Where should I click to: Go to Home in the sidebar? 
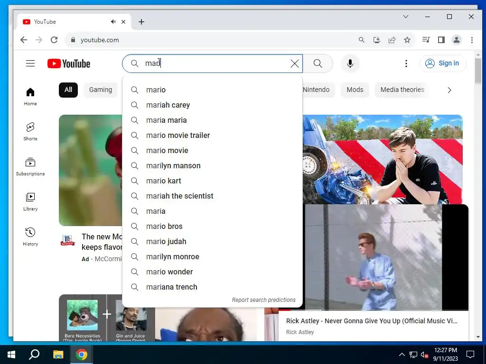tap(30, 97)
